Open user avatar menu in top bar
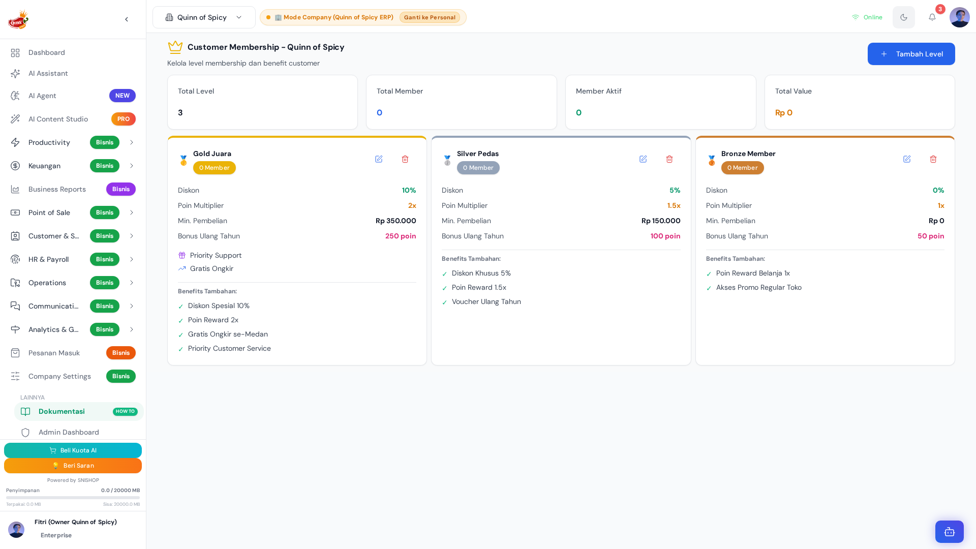This screenshot has width=976, height=549. tap(960, 17)
